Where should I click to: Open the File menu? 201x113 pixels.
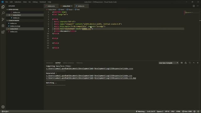pos(7,2)
